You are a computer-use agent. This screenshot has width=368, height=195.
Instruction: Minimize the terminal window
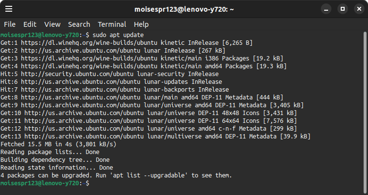tap(327, 9)
